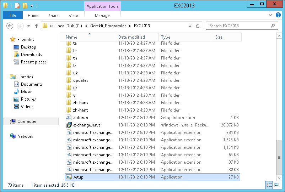Open the setup application file
285x192 pixels.
point(152,177)
